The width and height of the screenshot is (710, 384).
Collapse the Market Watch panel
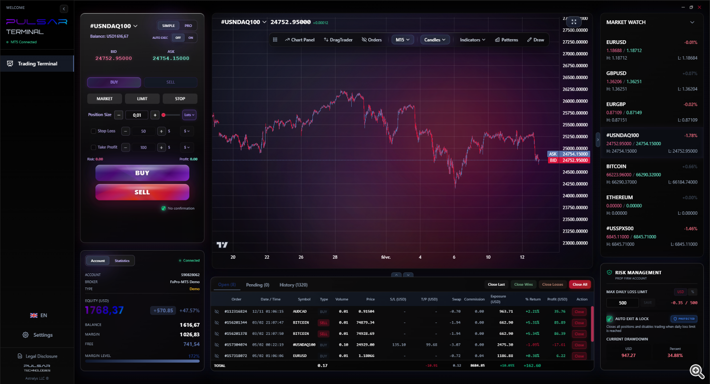tap(692, 22)
